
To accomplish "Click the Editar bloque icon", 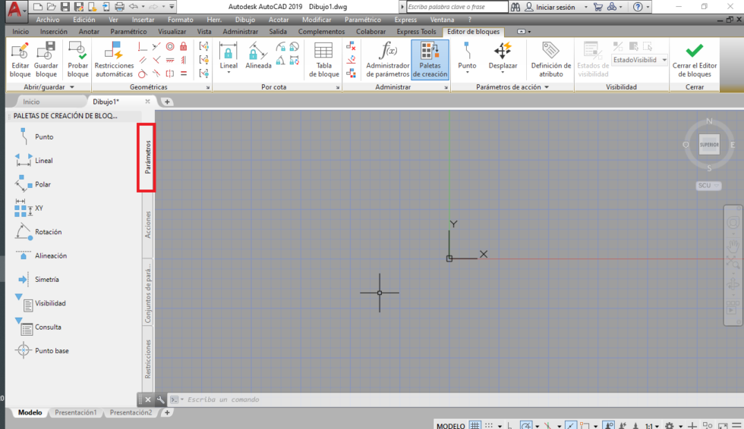I will [20, 59].
